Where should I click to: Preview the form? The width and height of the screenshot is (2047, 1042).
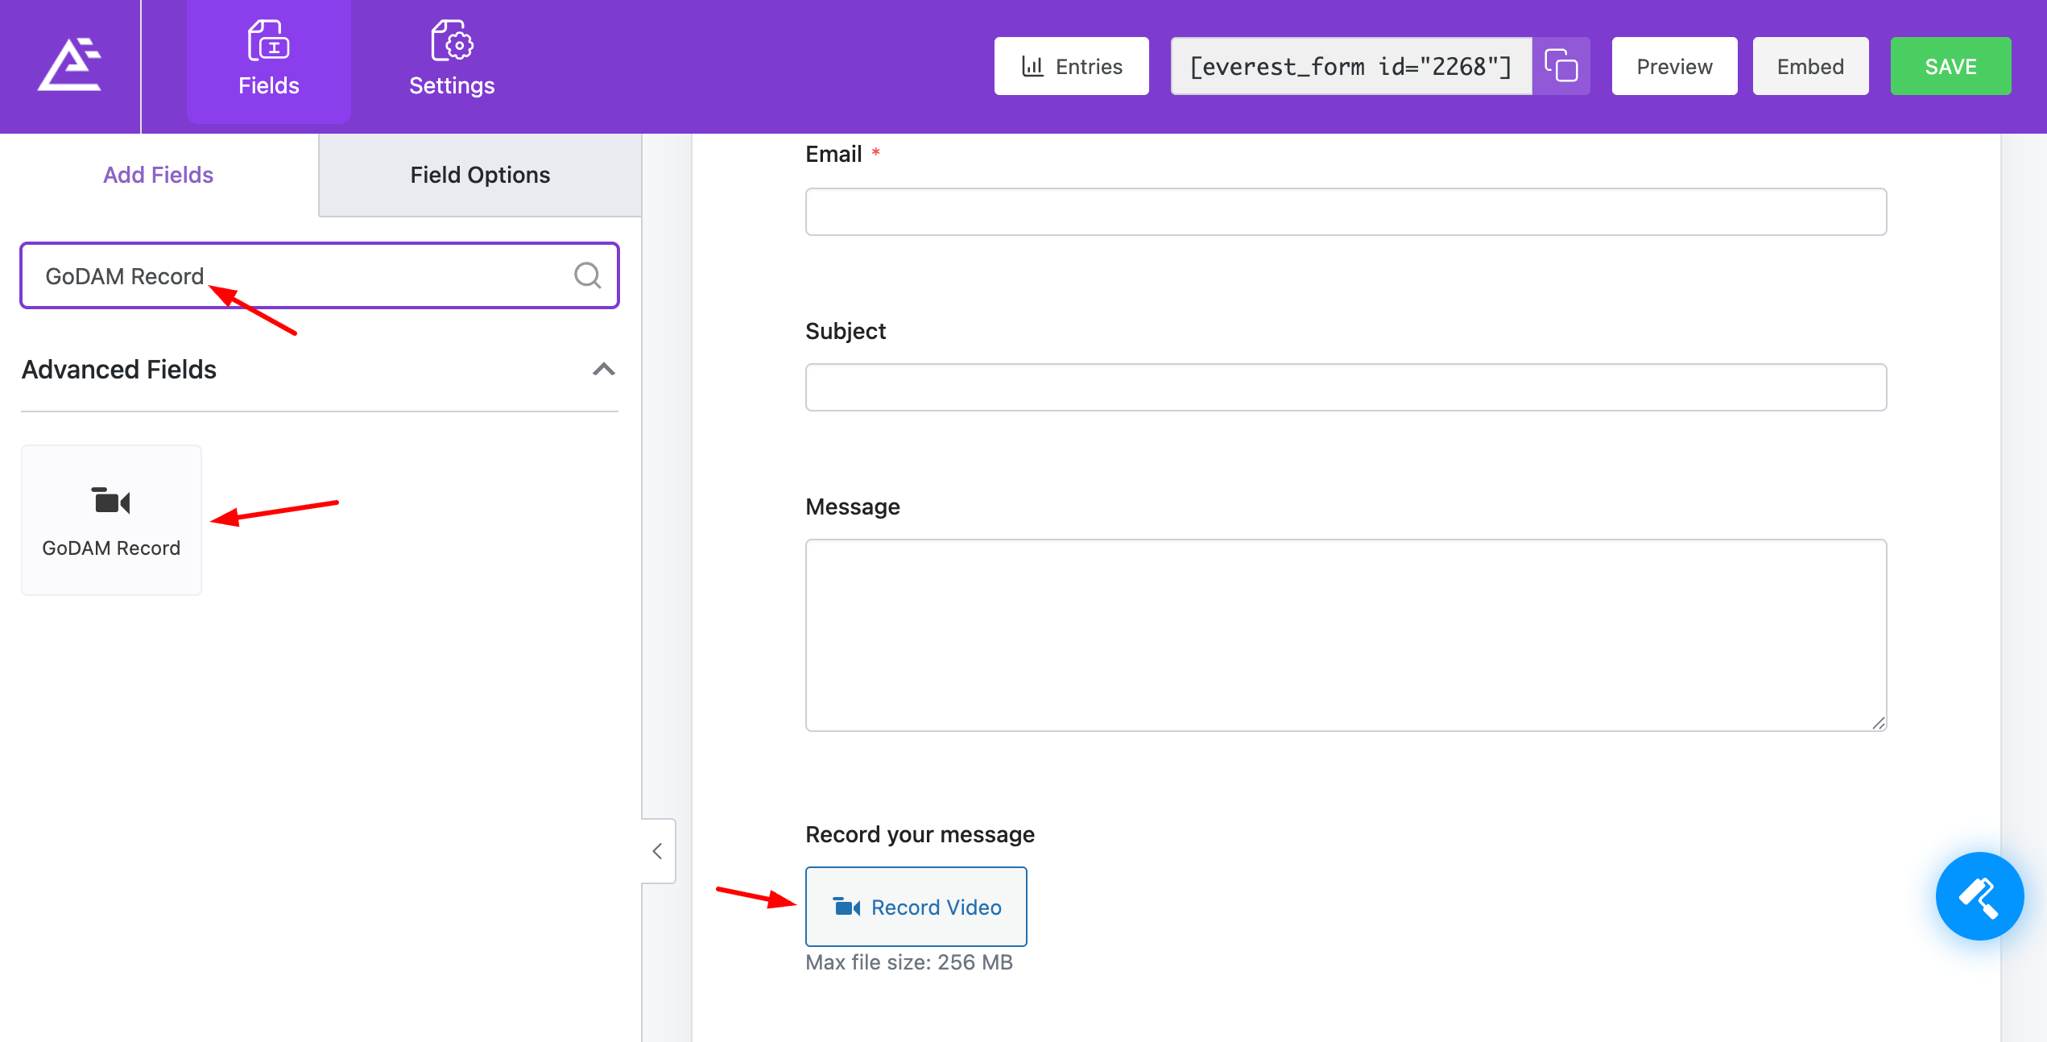click(1673, 66)
